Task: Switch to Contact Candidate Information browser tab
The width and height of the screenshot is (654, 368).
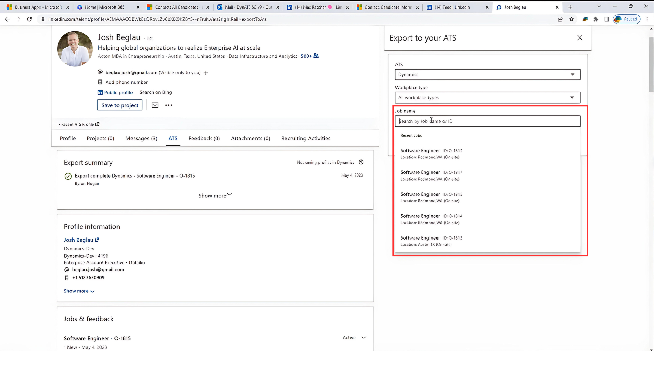Action: pyautogui.click(x=388, y=7)
